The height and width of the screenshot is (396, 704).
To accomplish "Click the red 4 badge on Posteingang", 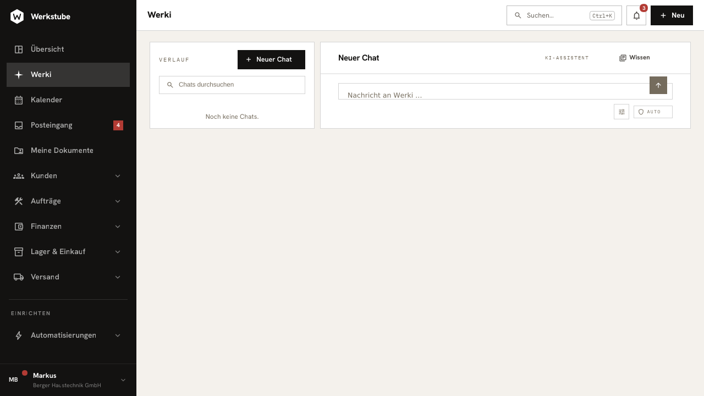I will point(118,125).
